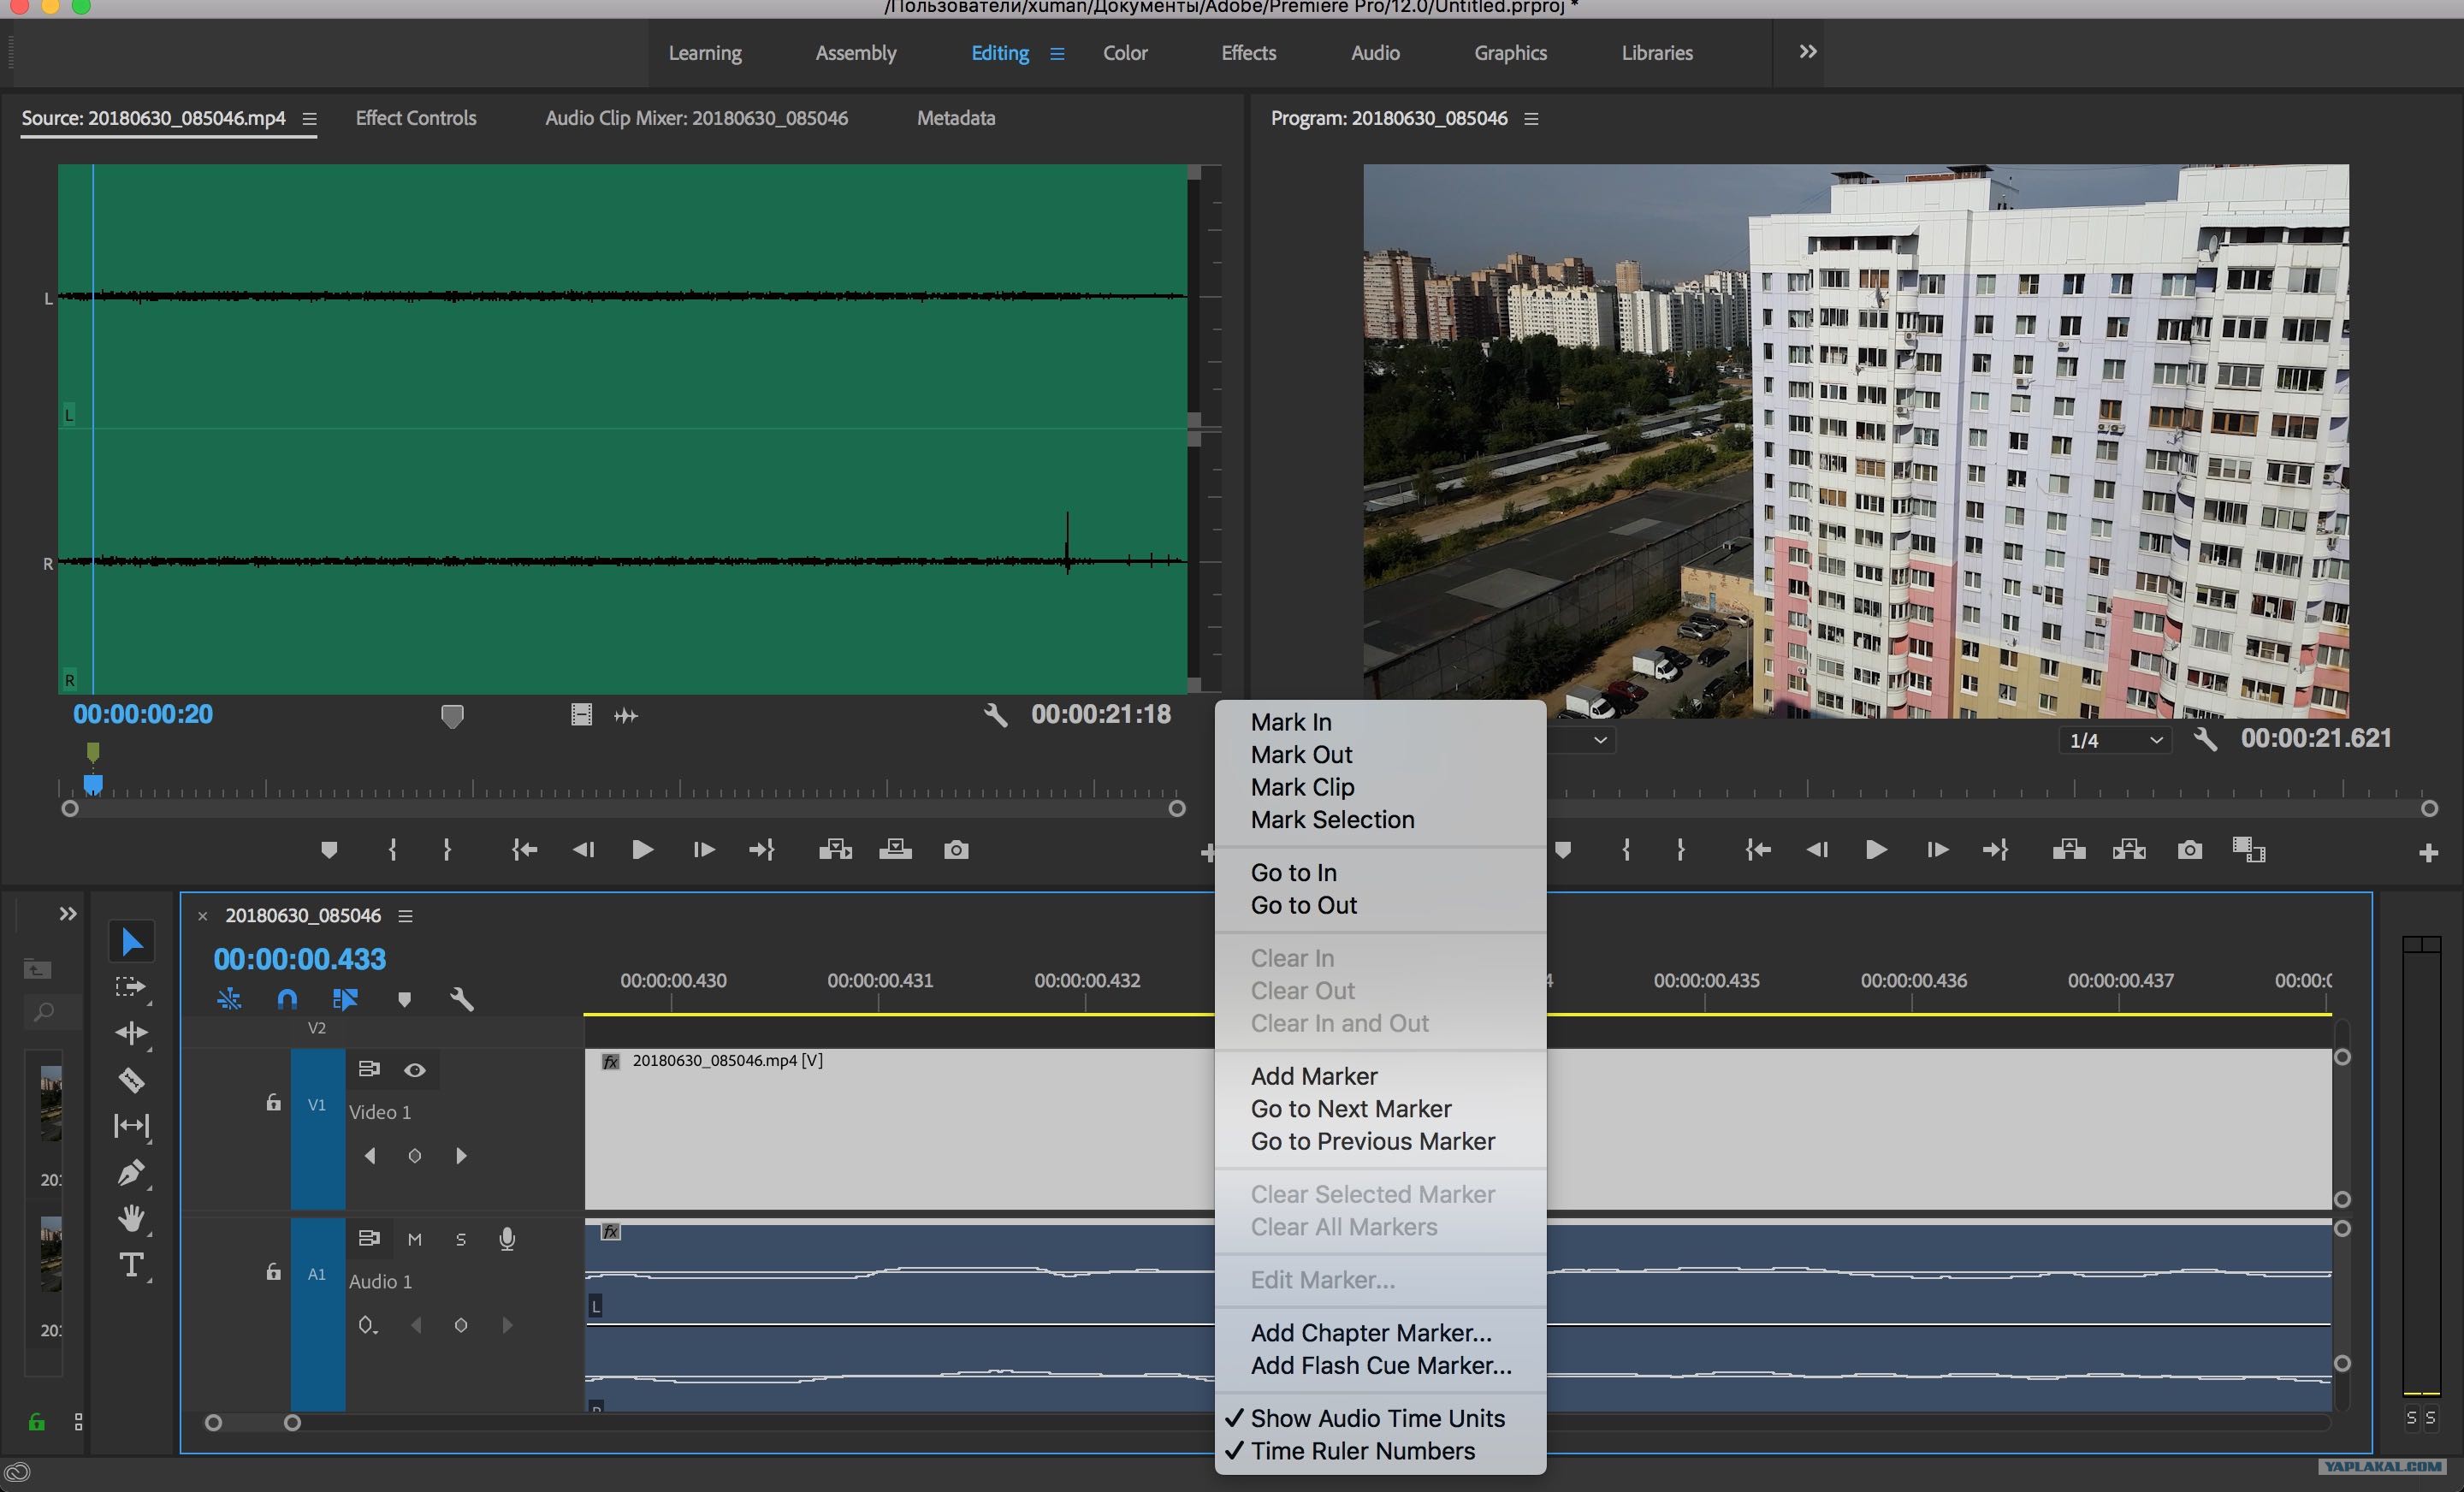Open Program monitor comparison view
2464x1492 pixels.
(2249, 850)
